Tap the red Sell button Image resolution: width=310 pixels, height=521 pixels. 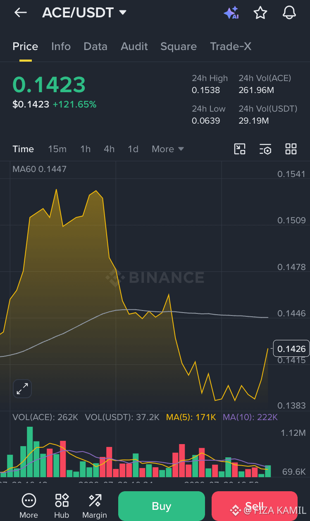click(x=254, y=506)
